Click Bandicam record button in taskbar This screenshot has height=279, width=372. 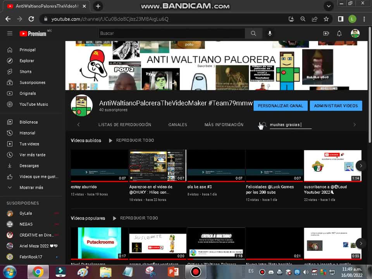click(196, 272)
